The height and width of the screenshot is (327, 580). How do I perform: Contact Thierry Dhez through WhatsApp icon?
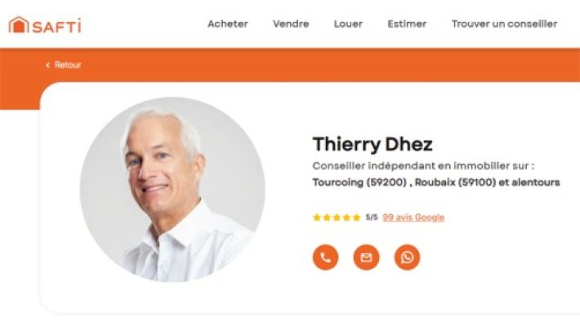click(x=408, y=257)
